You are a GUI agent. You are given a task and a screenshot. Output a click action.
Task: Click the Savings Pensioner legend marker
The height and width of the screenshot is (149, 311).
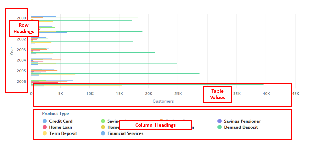coord(220,121)
